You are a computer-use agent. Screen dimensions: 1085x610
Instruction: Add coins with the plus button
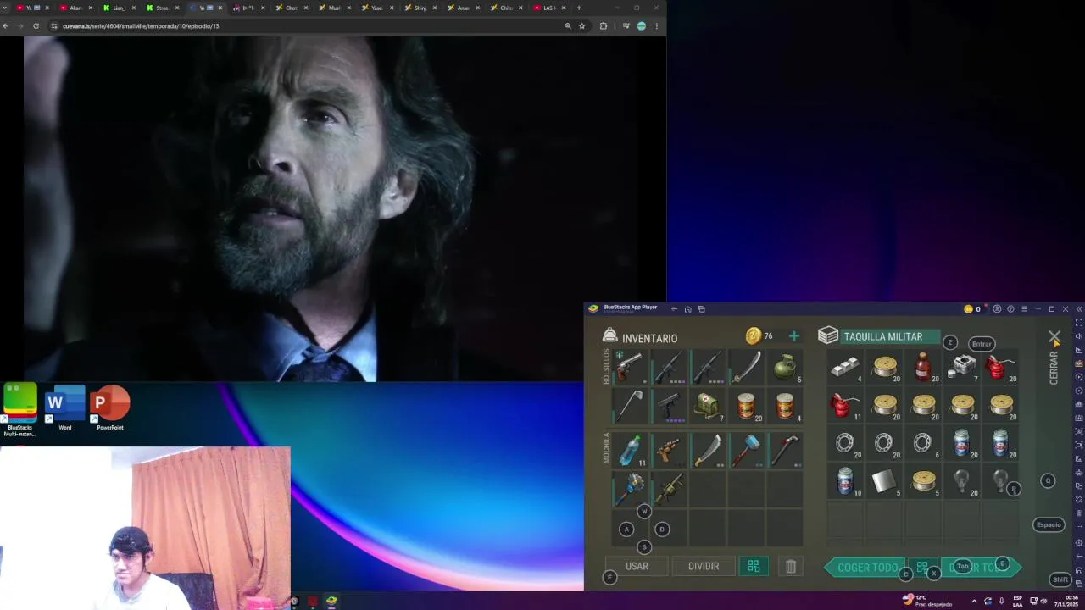click(x=794, y=336)
